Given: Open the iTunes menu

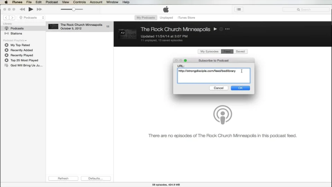Looking at the screenshot, I should [x=17, y=2].
